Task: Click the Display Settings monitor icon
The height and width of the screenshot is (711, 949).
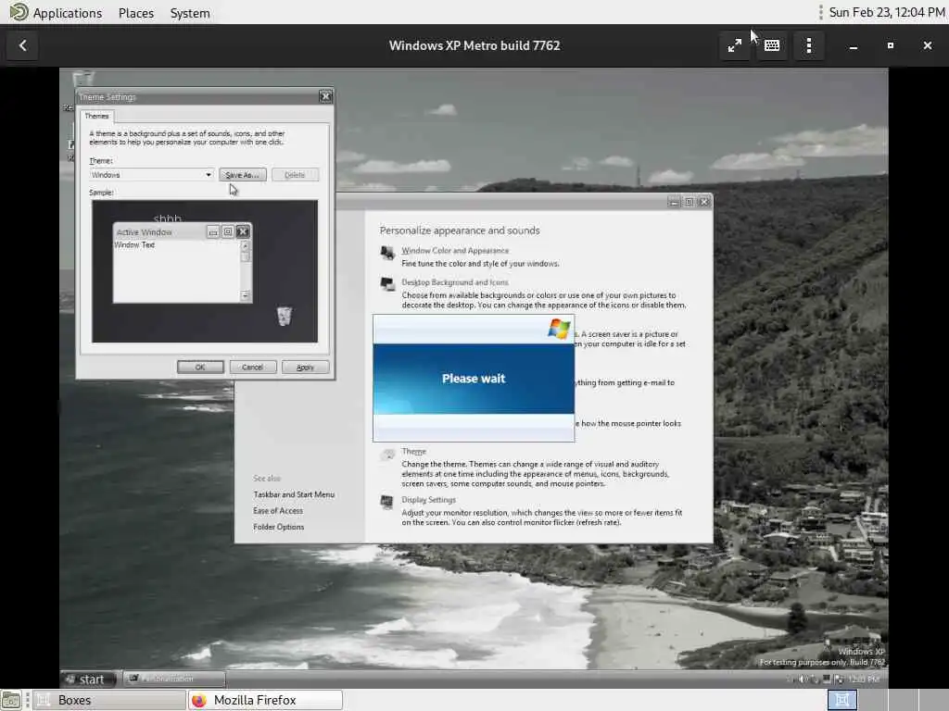Action: point(387,502)
